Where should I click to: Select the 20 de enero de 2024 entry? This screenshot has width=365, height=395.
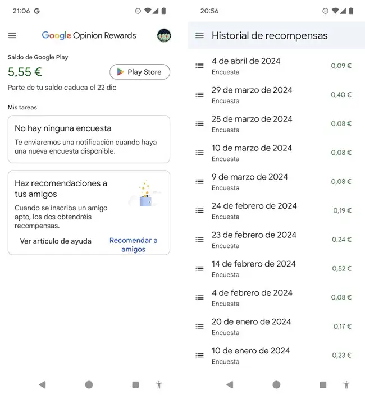click(x=276, y=327)
